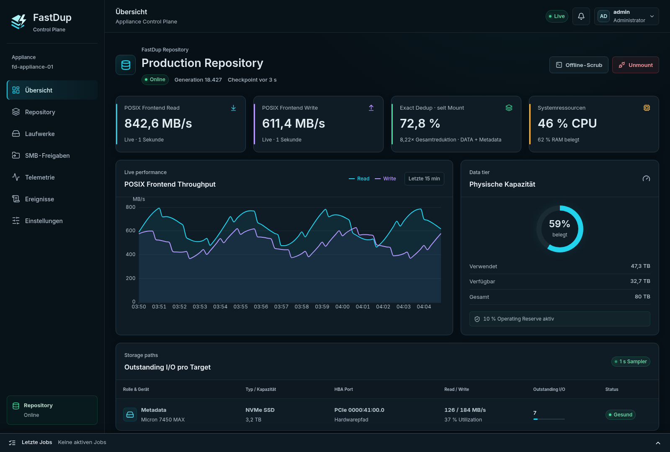
Task: Click the Offline-Scrub button
Action: click(x=579, y=65)
